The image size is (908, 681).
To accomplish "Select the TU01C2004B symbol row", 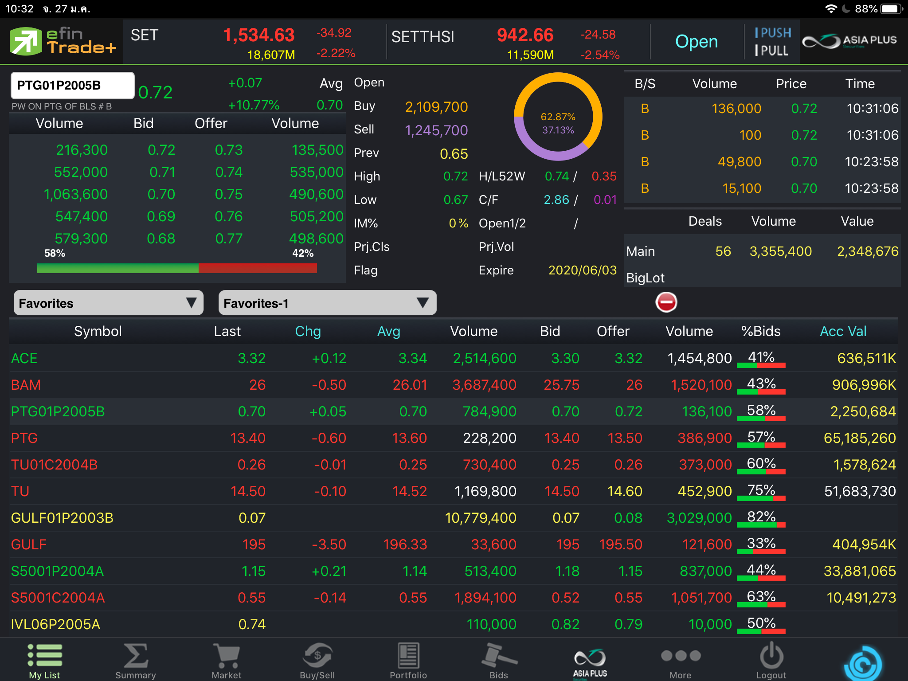I will coord(54,465).
